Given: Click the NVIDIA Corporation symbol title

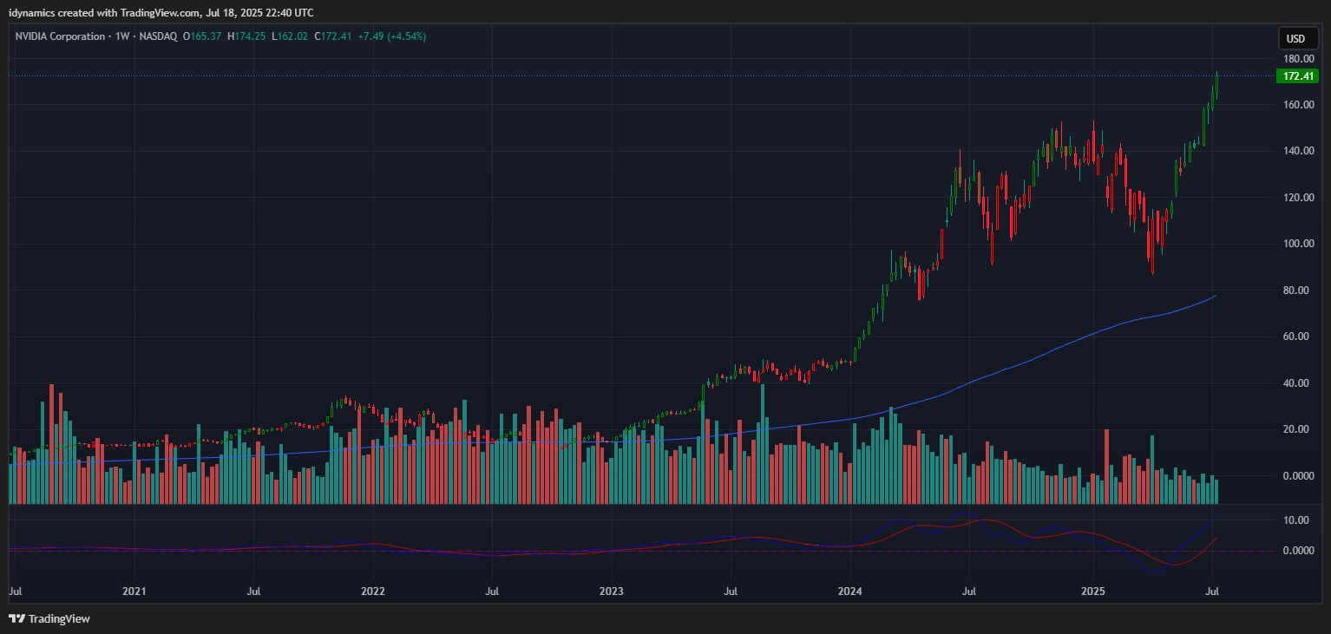Looking at the screenshot, I should (60, 36).
